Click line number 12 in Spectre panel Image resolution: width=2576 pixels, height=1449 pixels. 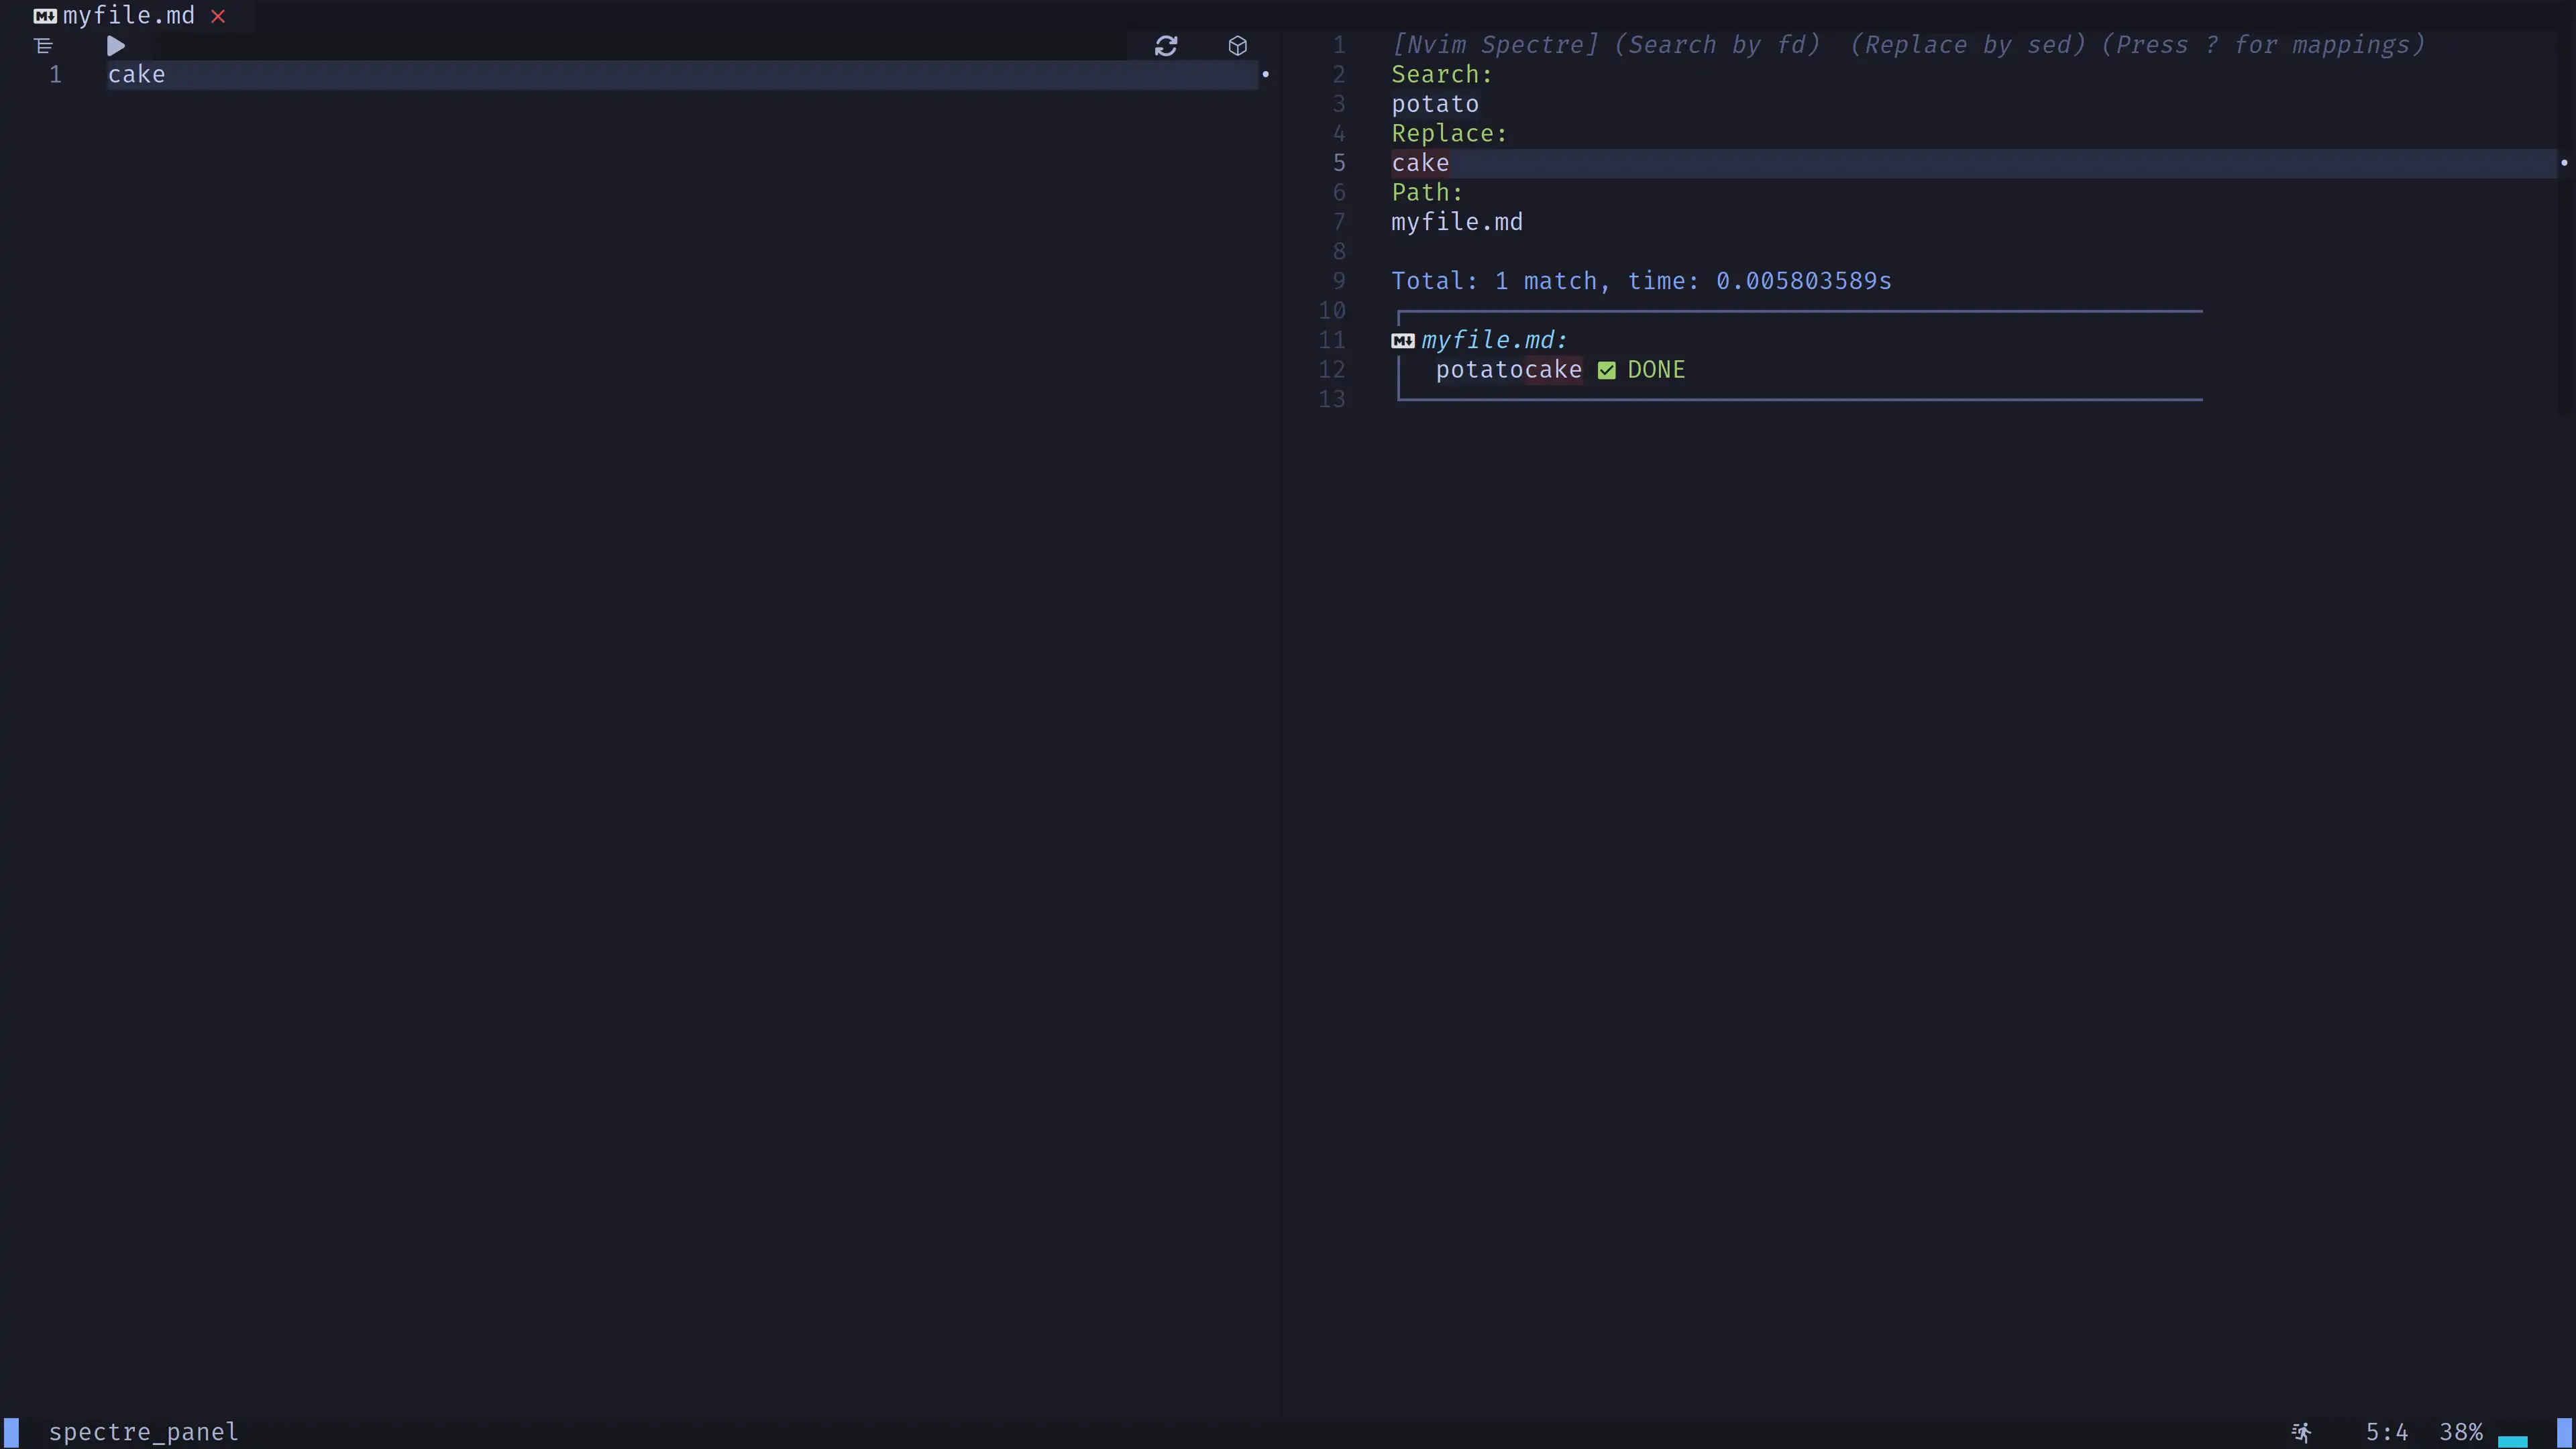pyautogui.click(x=1332, y=370)
